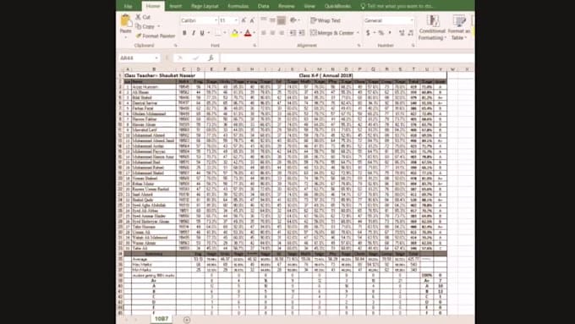Click the Wrap Text button
Viewport: 575px width, 324px height.
click(x=326, y=20)
